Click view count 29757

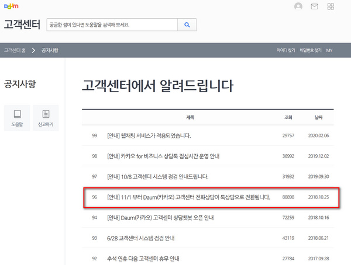[x=288, y=135]
